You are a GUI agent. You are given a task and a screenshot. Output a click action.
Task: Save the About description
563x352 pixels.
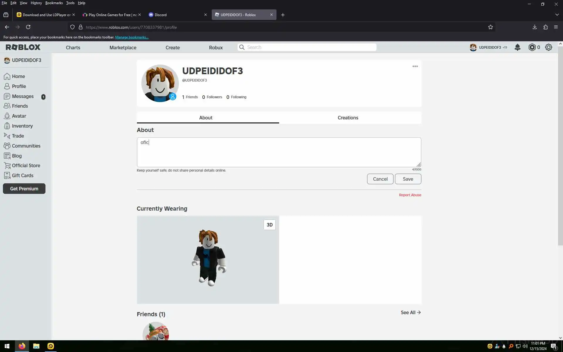408,179
